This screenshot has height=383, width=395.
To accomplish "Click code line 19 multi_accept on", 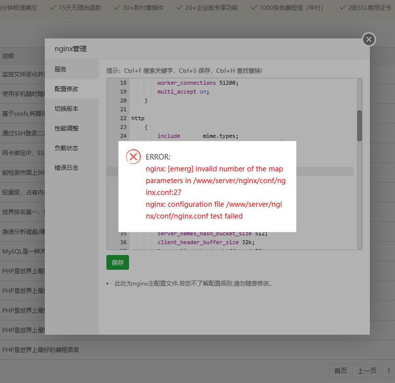I will click(183, 92).
